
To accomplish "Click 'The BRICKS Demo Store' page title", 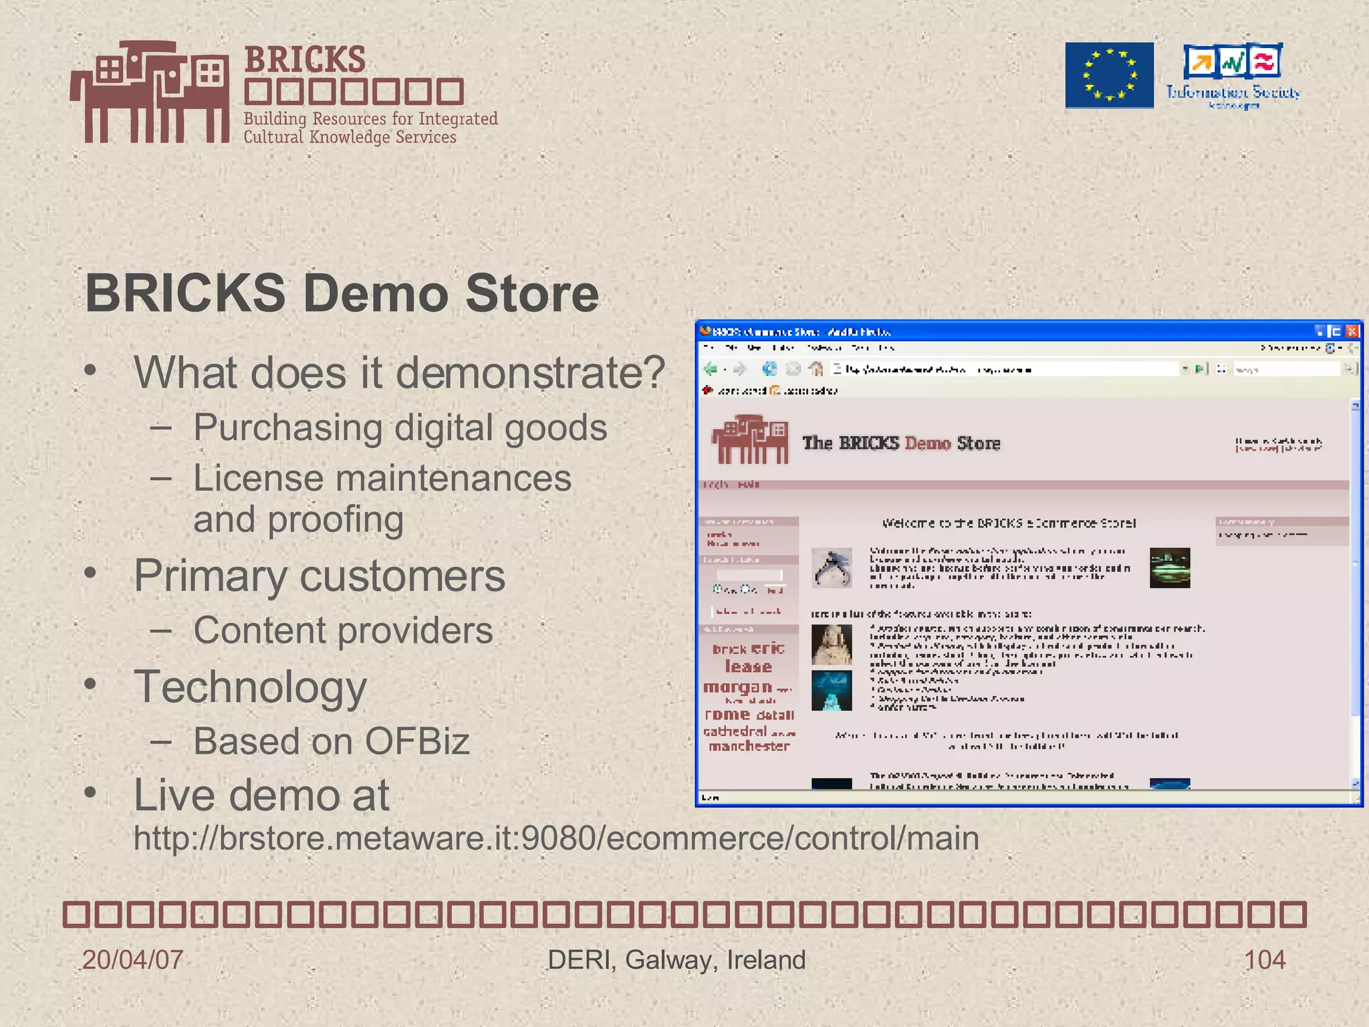I will 901,443.
